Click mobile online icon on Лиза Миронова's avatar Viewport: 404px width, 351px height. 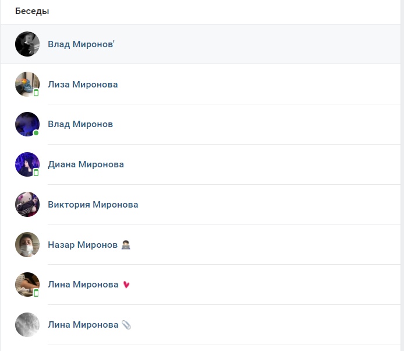(36, 93)
